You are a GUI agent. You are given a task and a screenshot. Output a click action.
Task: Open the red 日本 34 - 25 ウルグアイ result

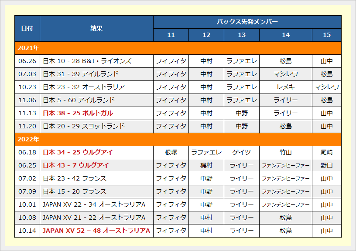[x=78, y=152]
